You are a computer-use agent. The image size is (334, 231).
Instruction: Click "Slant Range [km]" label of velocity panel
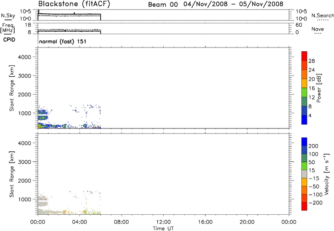click(12, 174)
